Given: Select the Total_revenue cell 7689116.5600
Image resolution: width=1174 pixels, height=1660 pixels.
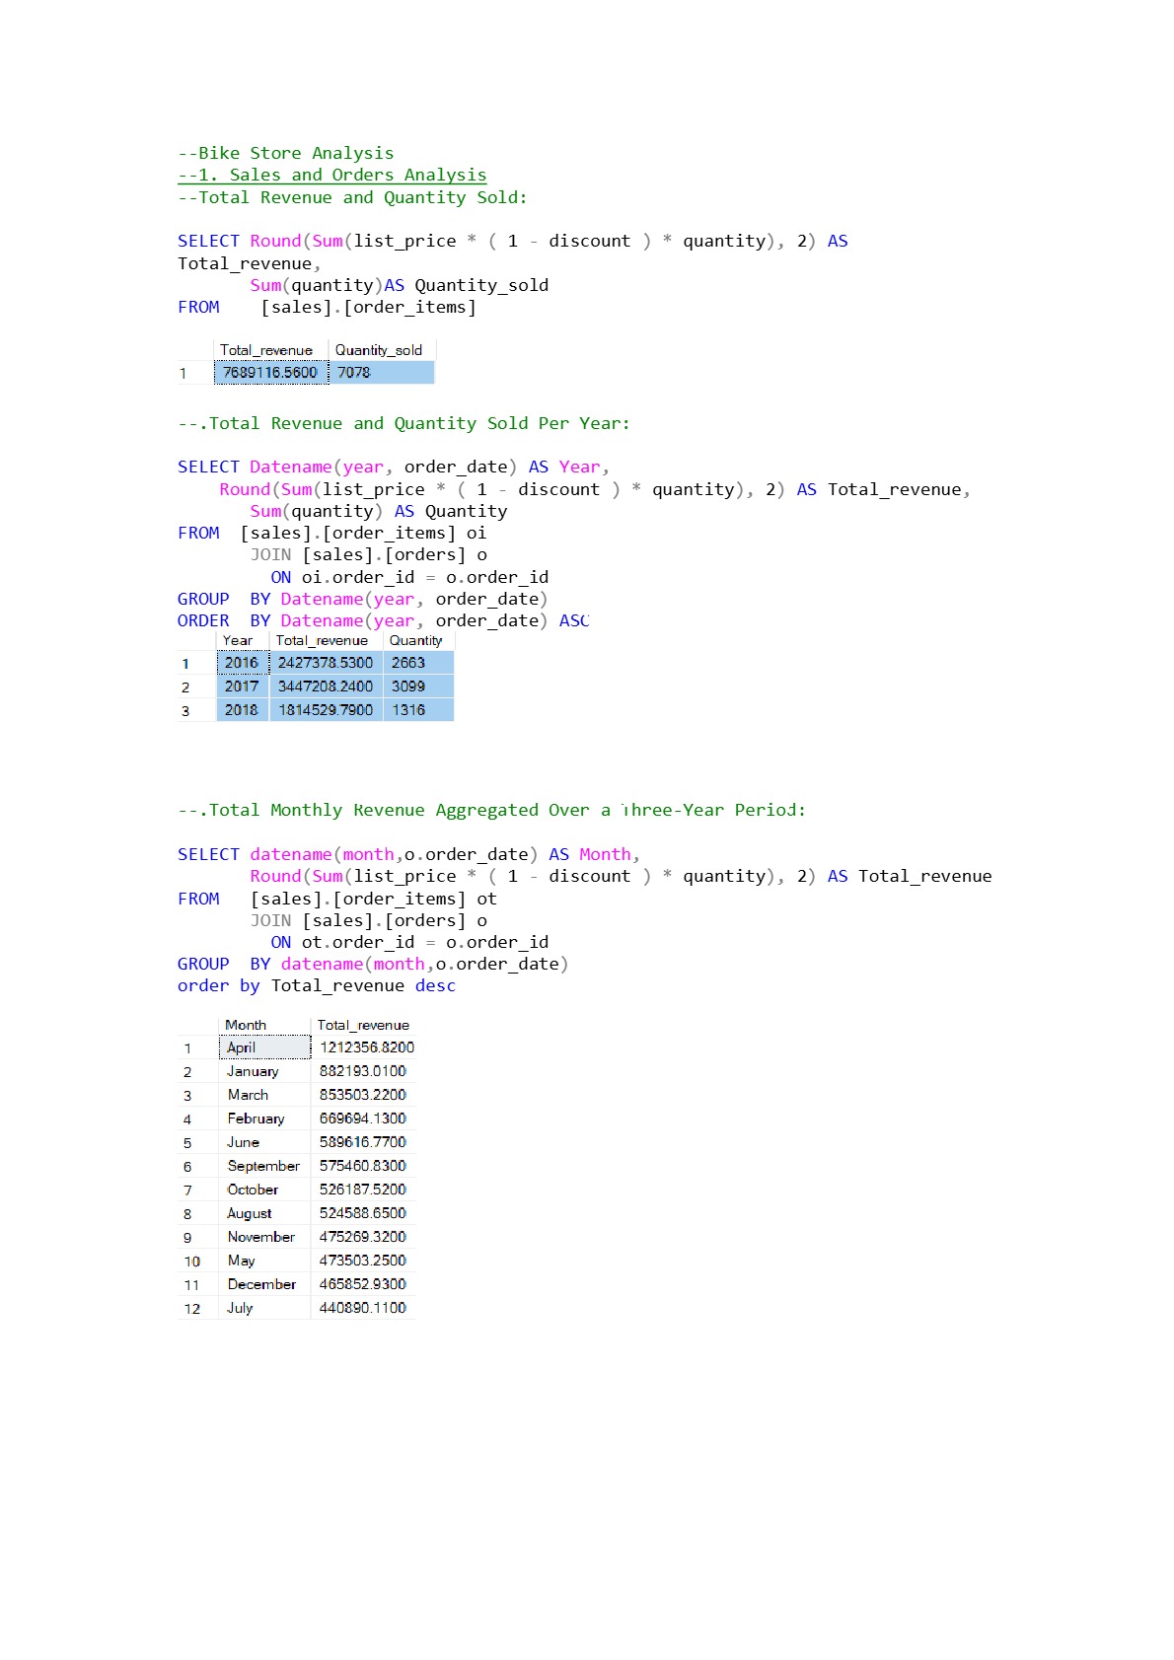Looking at the screenshot, I should point(270,372).
